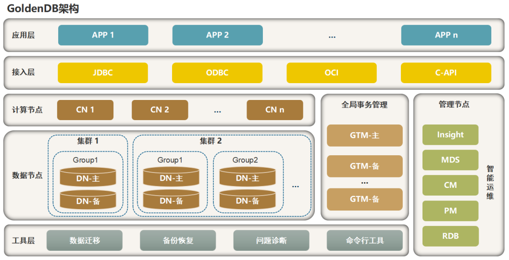This screenshot has width=509, height=260.
Task: Select the 备份恢复 tool block
Action: click(x=178, y=240)
